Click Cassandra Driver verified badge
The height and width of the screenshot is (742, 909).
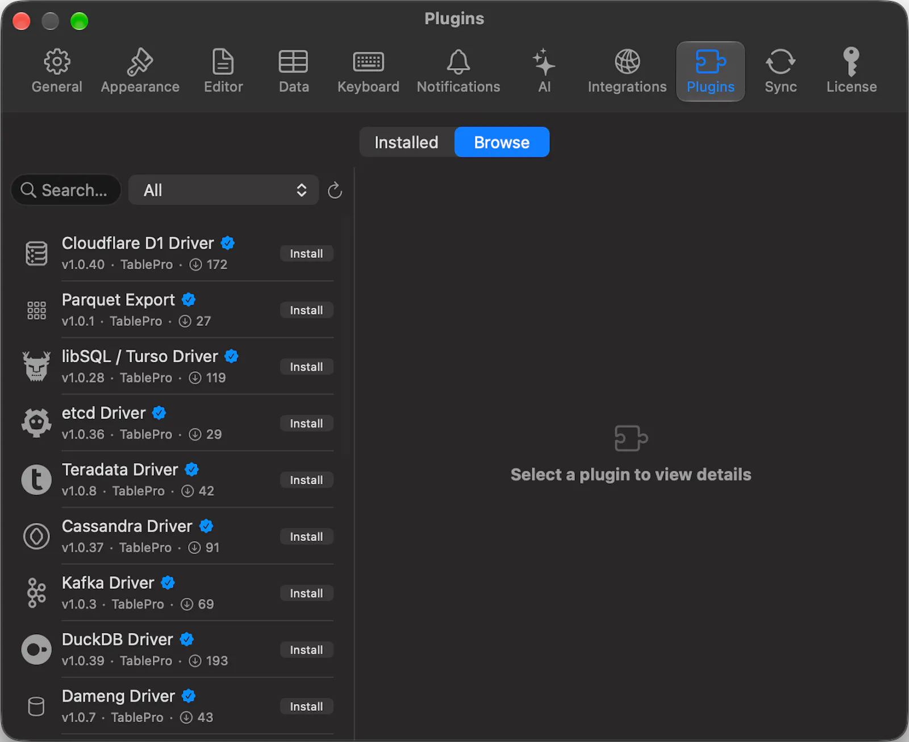(206, 526)
